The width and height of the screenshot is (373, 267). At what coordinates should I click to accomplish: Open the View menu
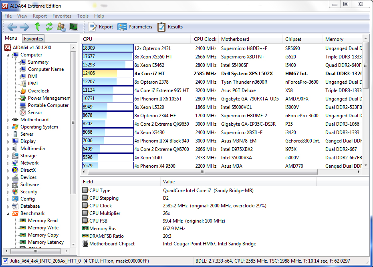pos(22,16)
